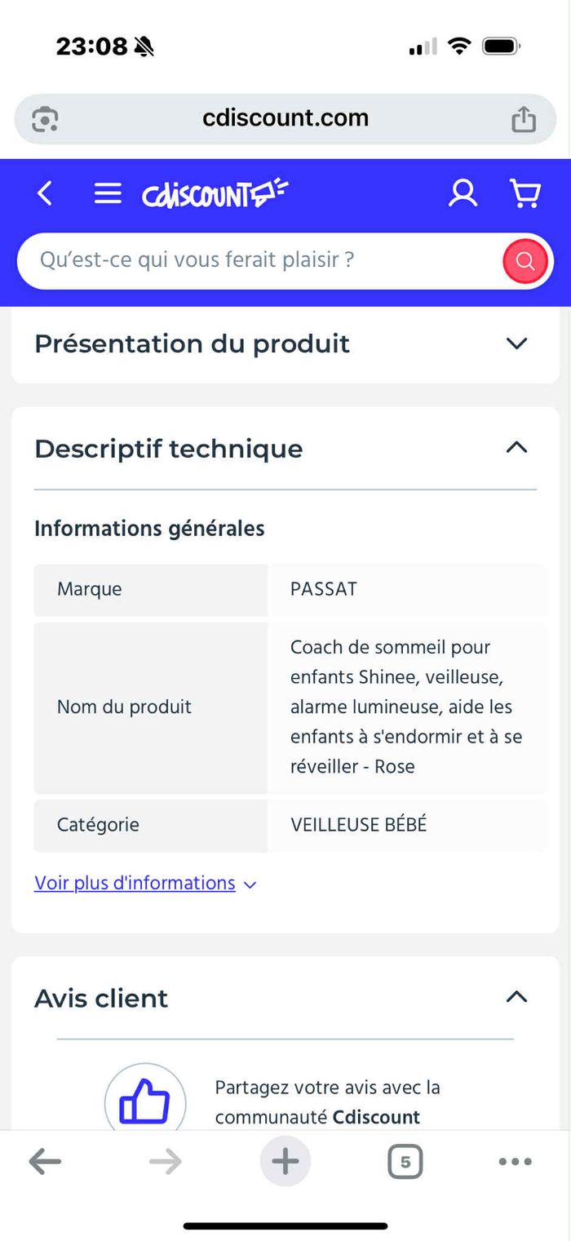The width and height of the screenshot is (571, 1241).
Task: Open the browser tabs overview showing 5
Action: (x=405, y=1162)
